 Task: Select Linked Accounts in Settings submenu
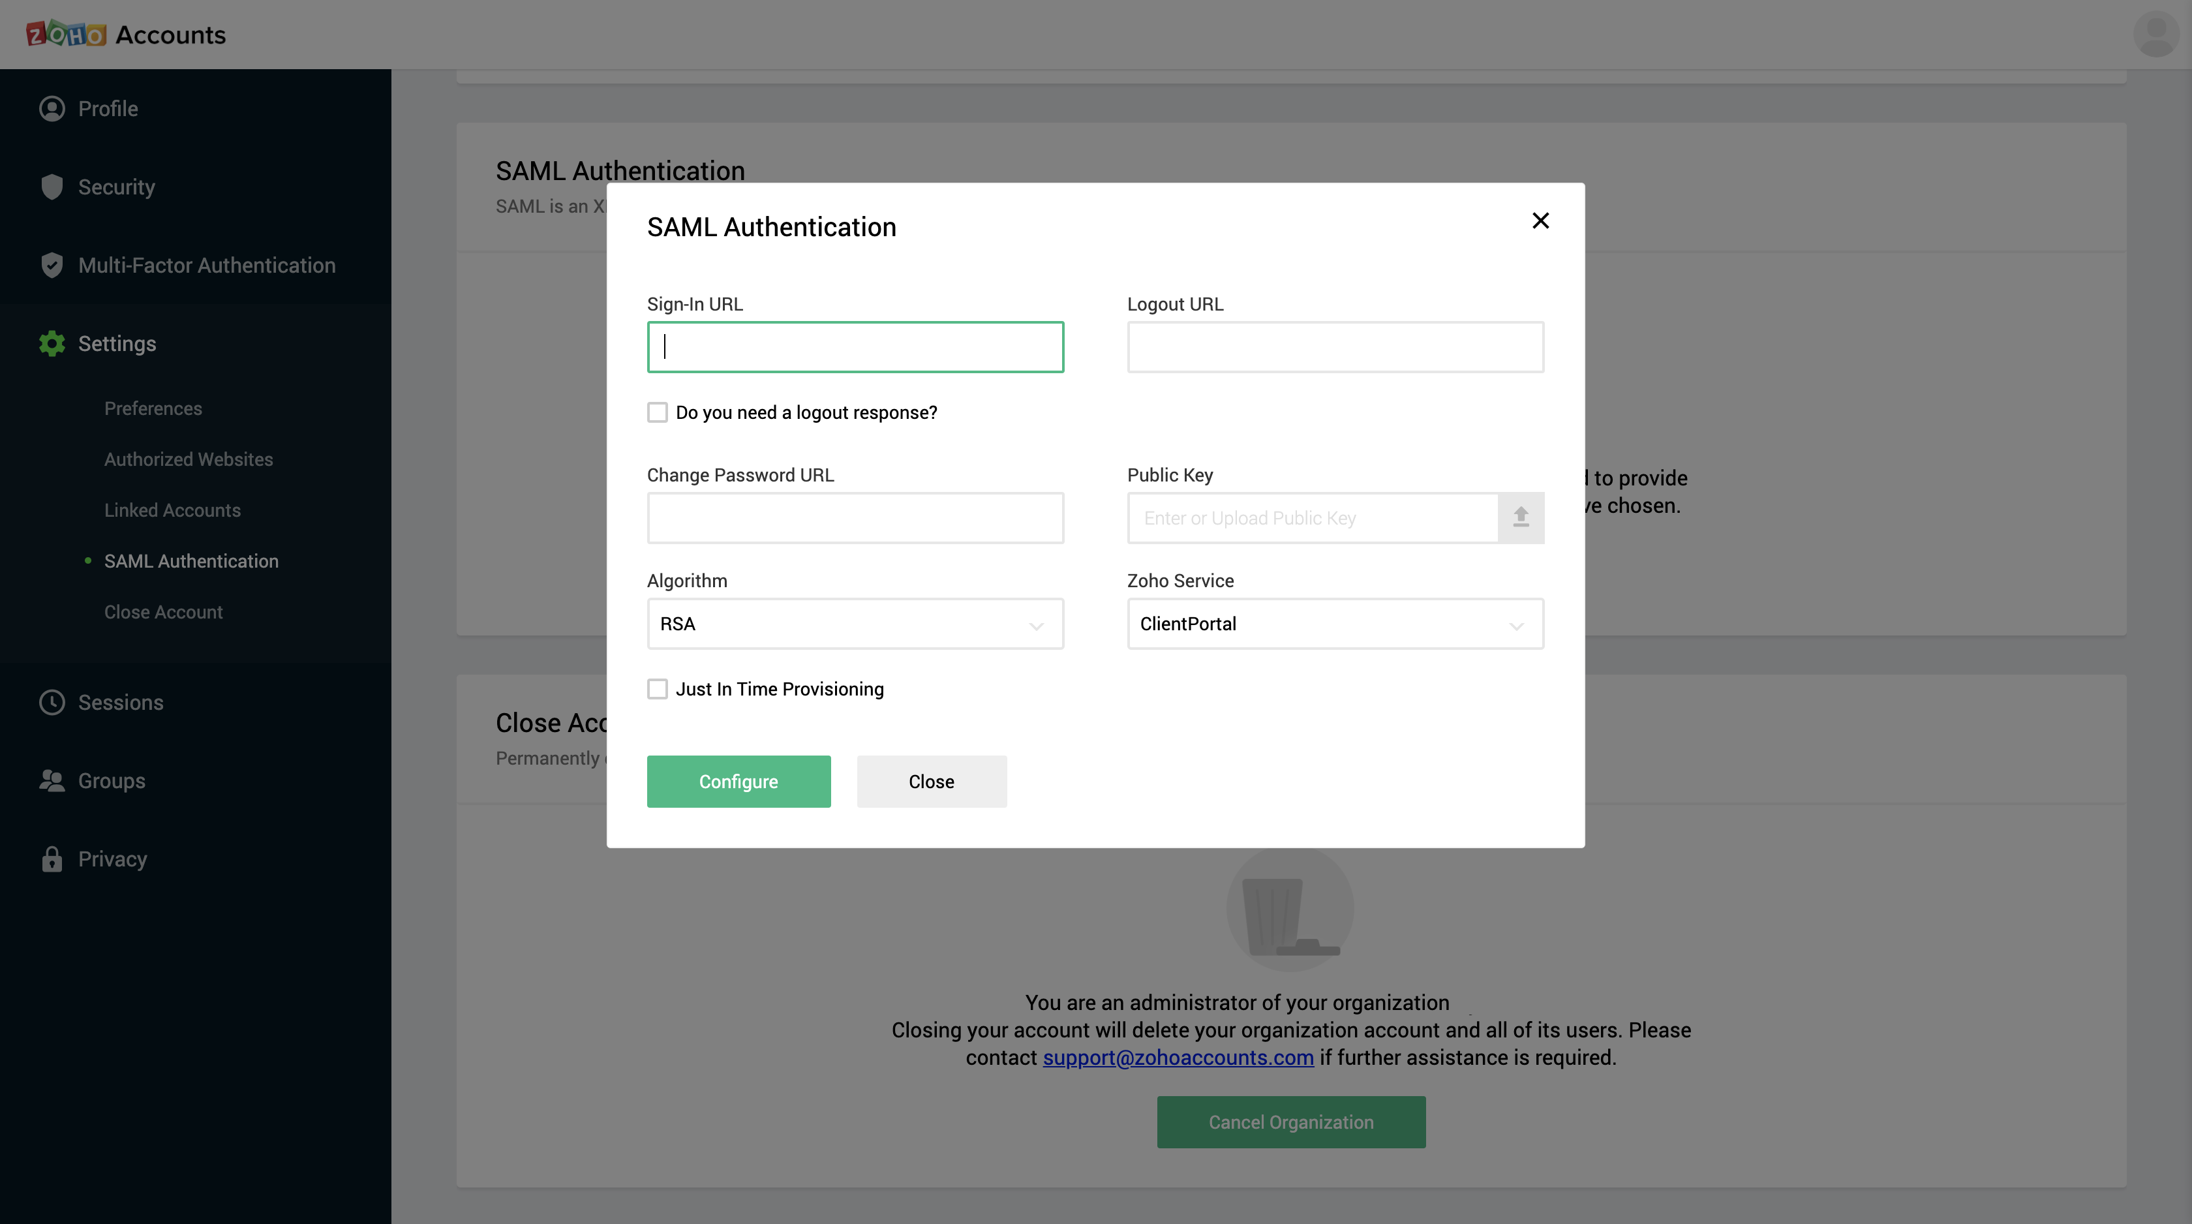(172, 510)
